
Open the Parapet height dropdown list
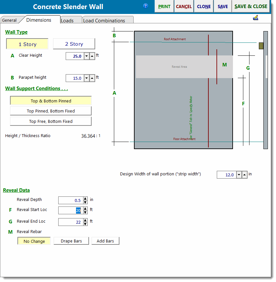tap(86, 78)
